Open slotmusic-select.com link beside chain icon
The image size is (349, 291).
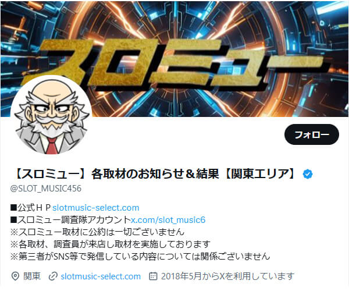coord(101,276)
